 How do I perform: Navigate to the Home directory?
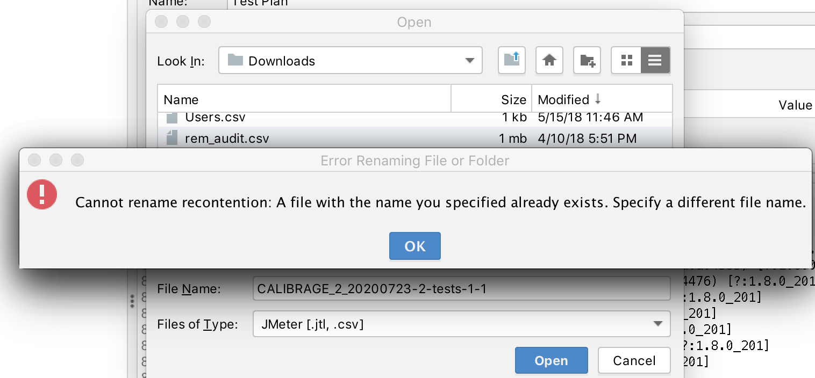pos(549,60)
